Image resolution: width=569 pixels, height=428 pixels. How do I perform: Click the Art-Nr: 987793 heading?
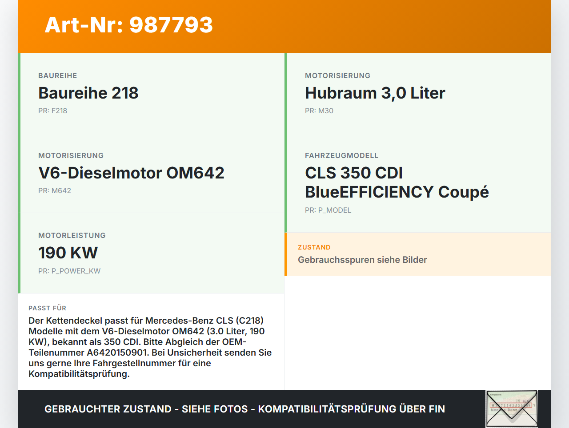[129, 25]
